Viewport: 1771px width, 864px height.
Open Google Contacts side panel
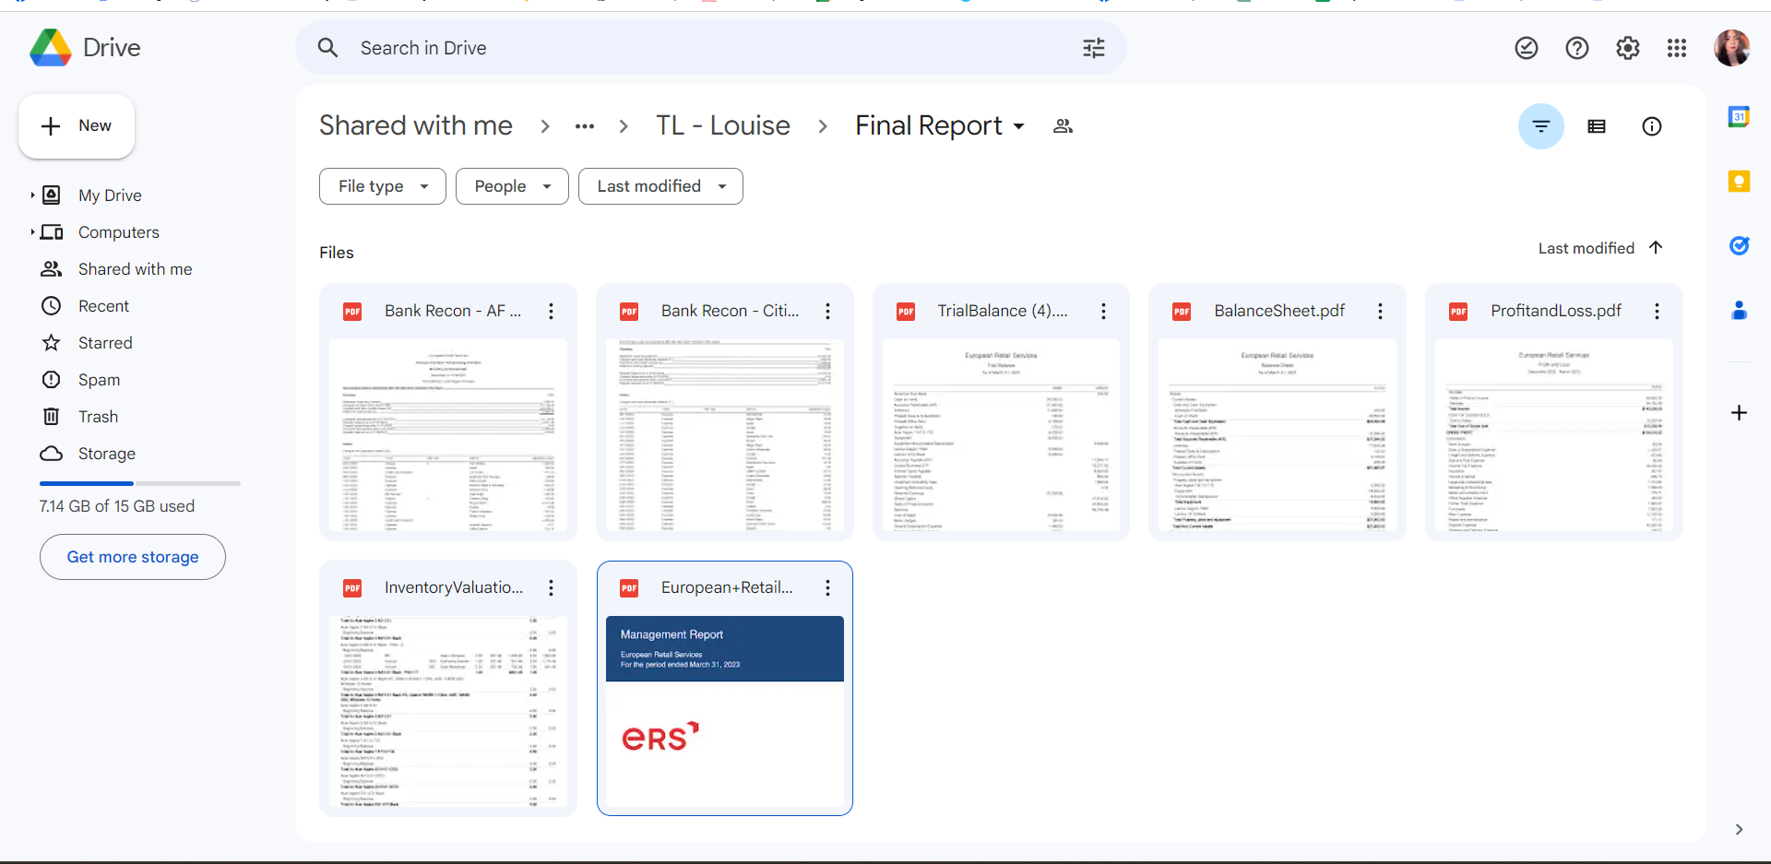pyautogui.click(x=1739, y=311)
